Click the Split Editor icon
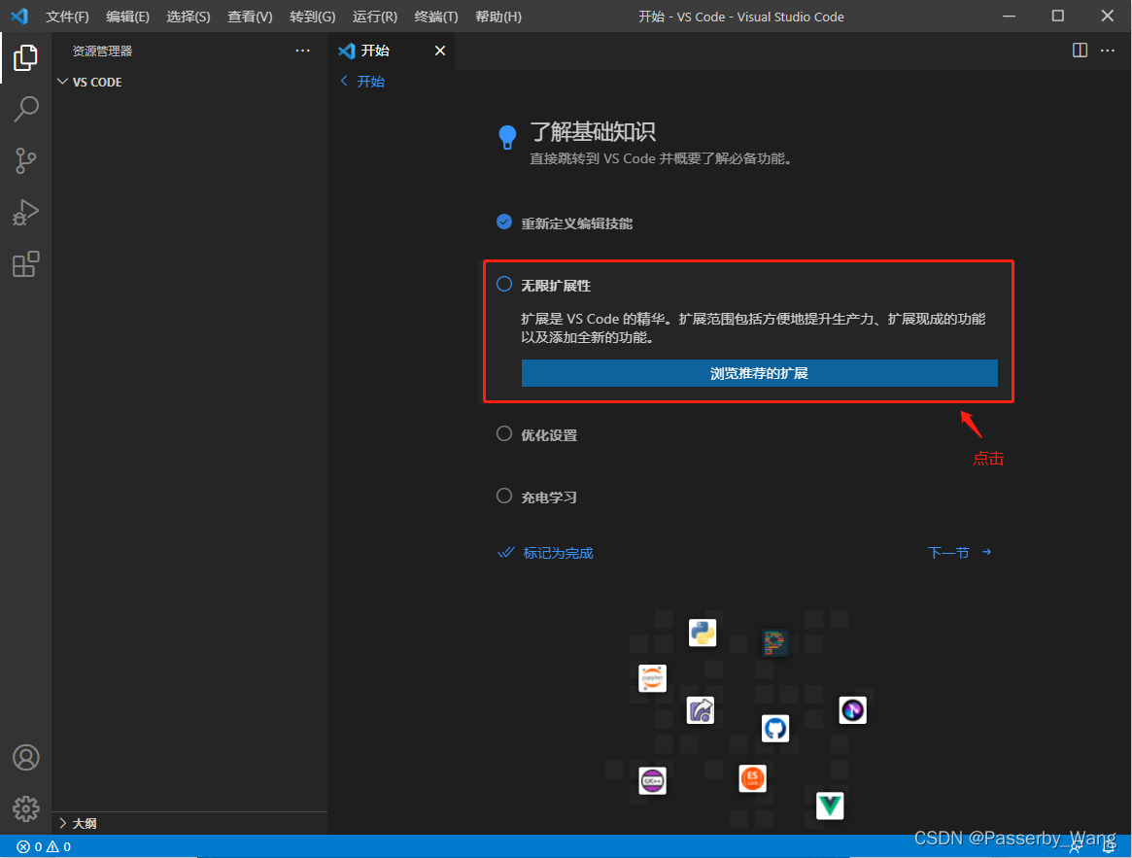1132x858 pixels. point(1080,50)
